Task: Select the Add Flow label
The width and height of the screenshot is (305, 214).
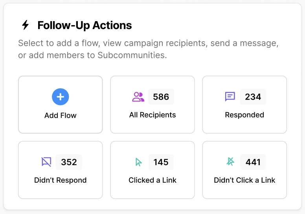Action: (x=60, y=116)
